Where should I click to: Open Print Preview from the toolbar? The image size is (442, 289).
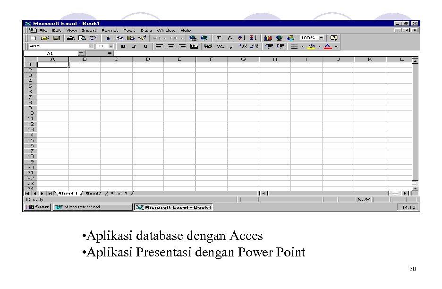tap(82, 38)
